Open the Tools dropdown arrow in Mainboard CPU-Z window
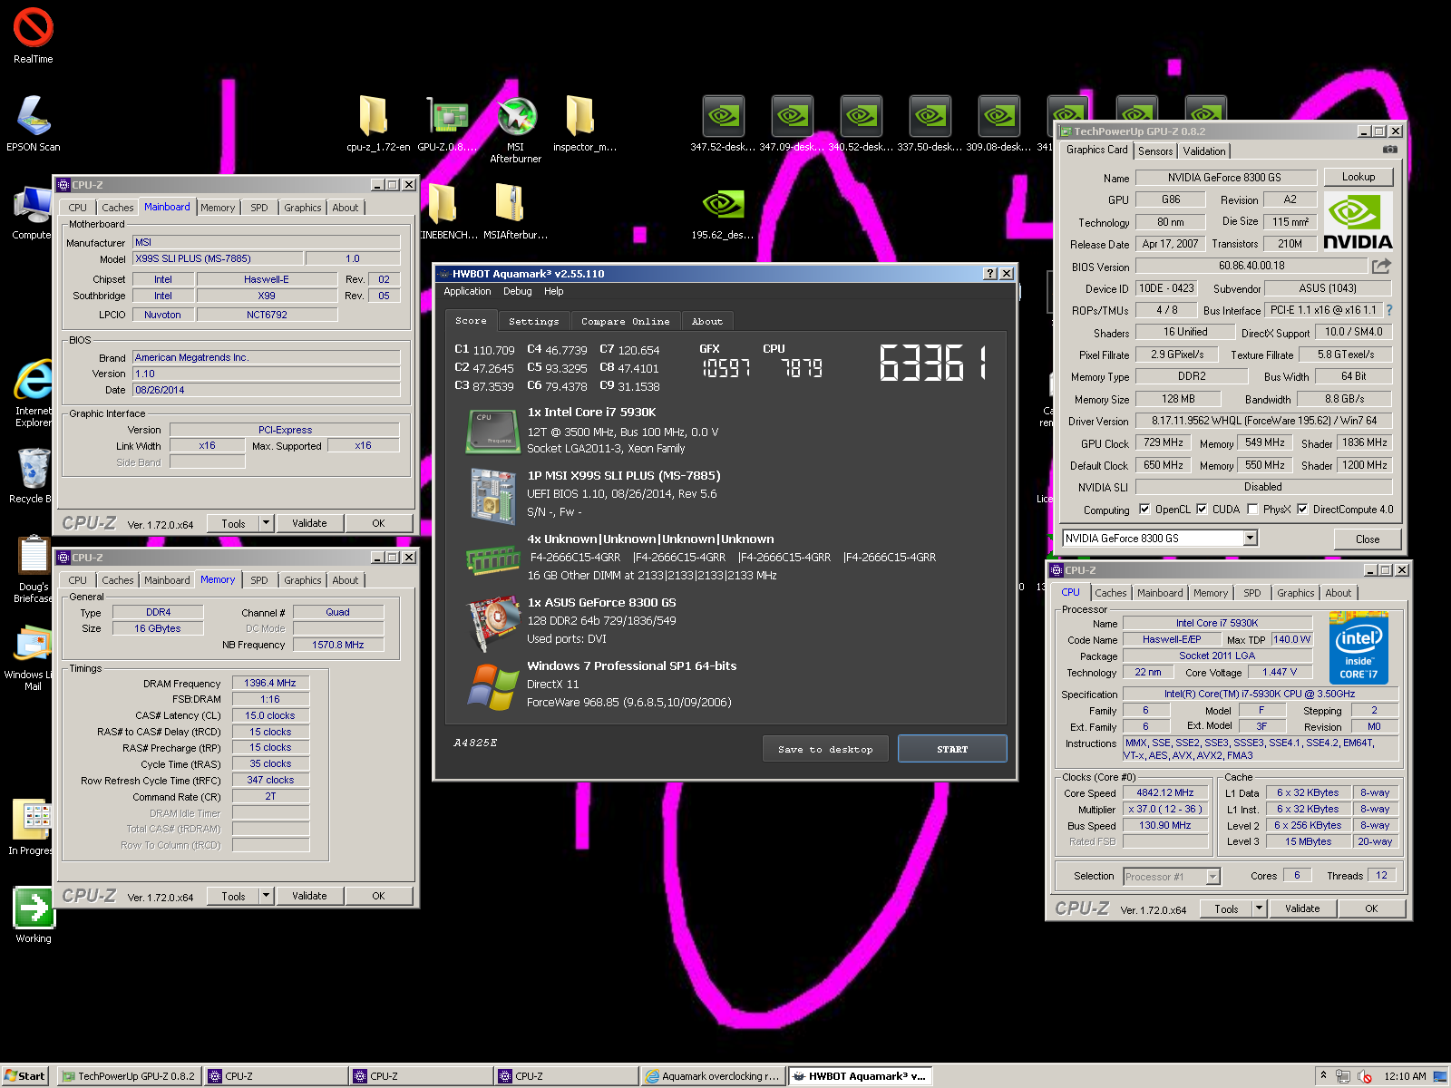 point(266,523)
